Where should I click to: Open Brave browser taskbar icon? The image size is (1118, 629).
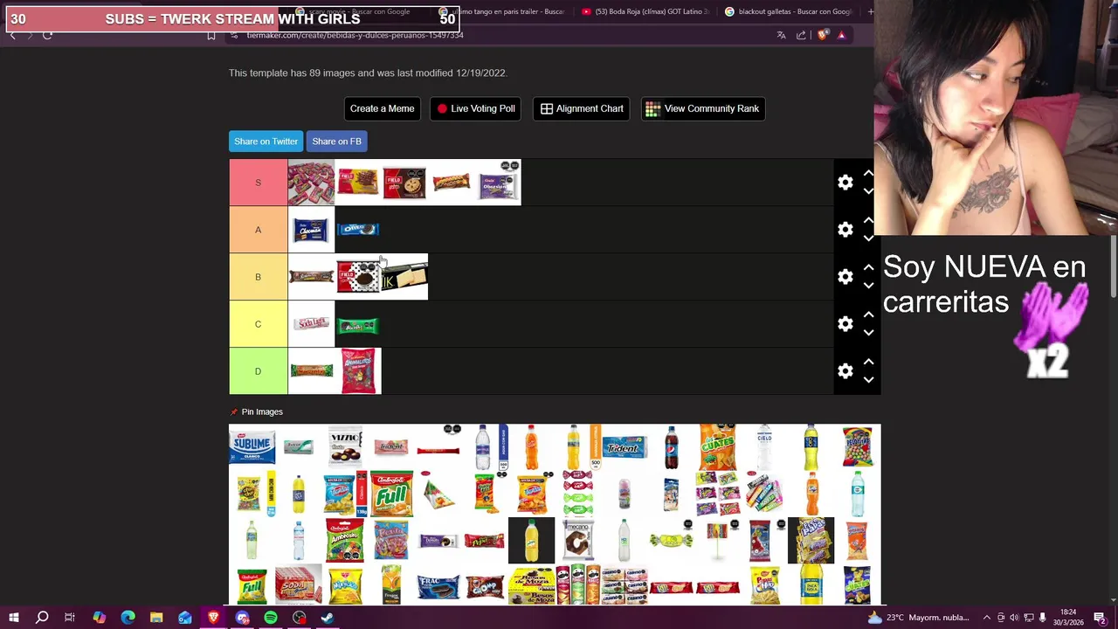[213, 618]
